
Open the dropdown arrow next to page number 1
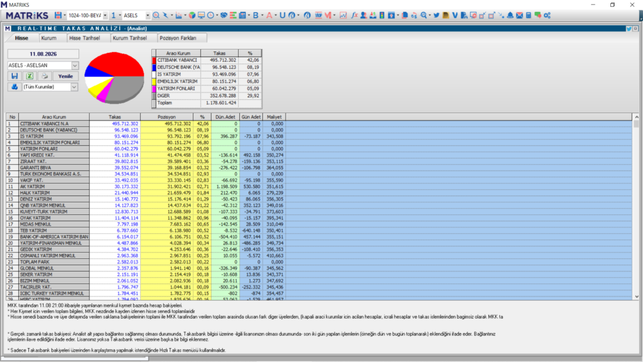click(120, 15)
